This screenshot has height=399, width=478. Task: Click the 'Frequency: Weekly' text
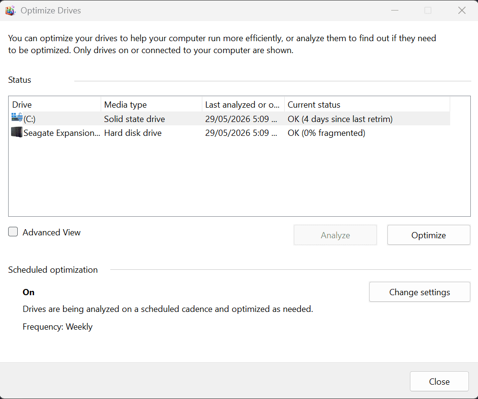point(58,327)
